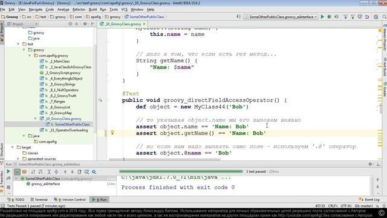The image size is (387, 218).
Task: Run with coverage from the main toolbar
Action: [336, 17]
